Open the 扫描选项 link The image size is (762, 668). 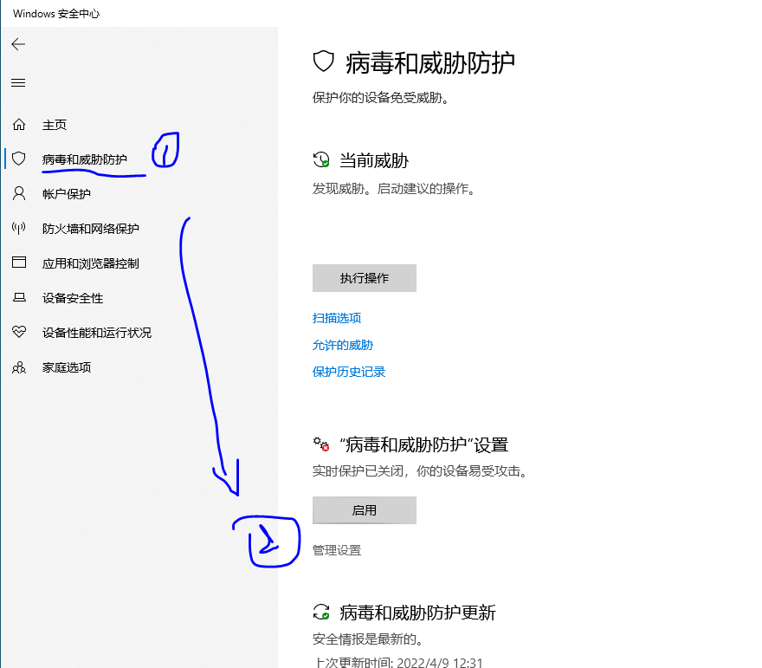[337, 318]
